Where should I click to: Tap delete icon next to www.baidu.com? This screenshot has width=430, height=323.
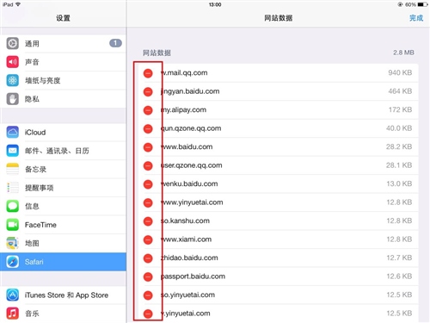148,147
